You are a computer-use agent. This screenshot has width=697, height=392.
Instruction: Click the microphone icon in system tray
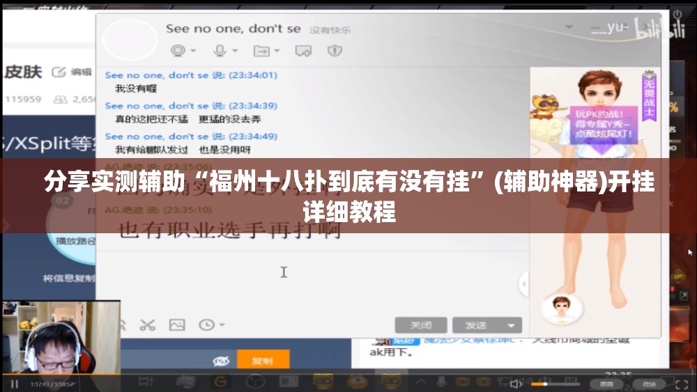point(441,381)
